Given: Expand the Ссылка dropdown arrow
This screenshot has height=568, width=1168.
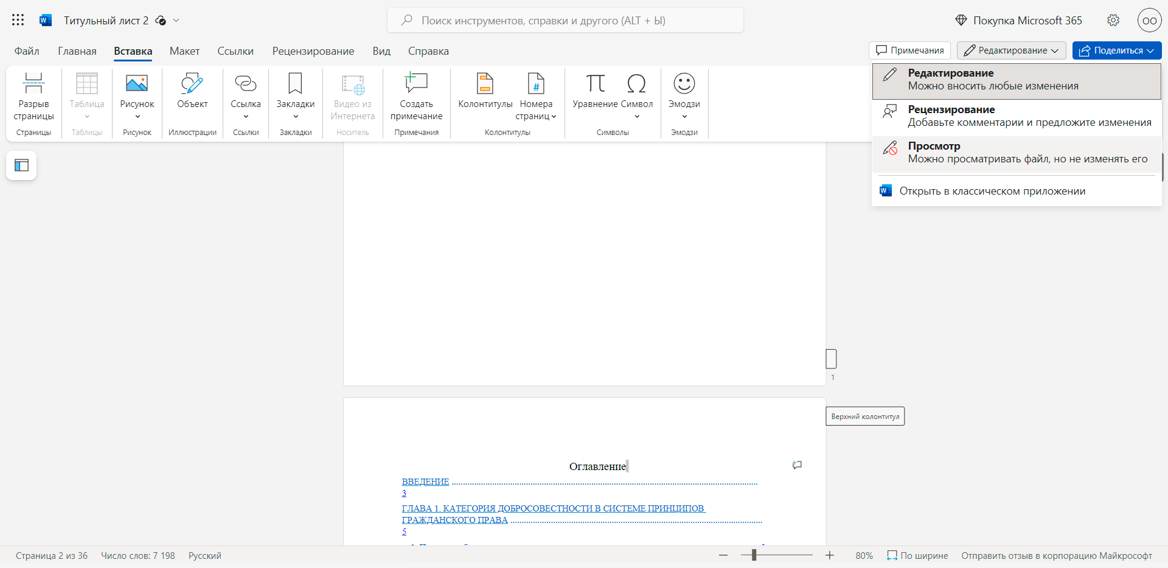Looking at the screenshot, I should [246, 117].
